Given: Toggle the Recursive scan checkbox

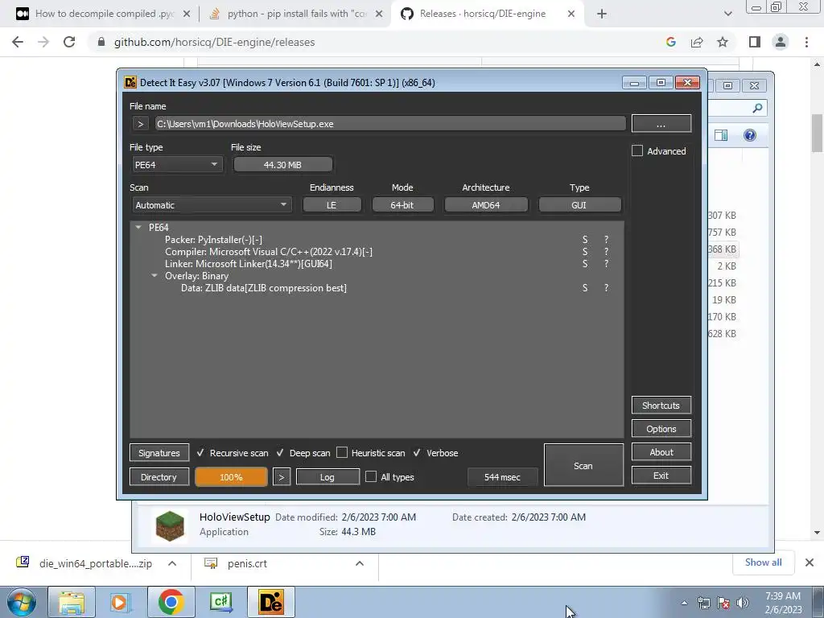Looking at the screenshot, I should 200,453.
